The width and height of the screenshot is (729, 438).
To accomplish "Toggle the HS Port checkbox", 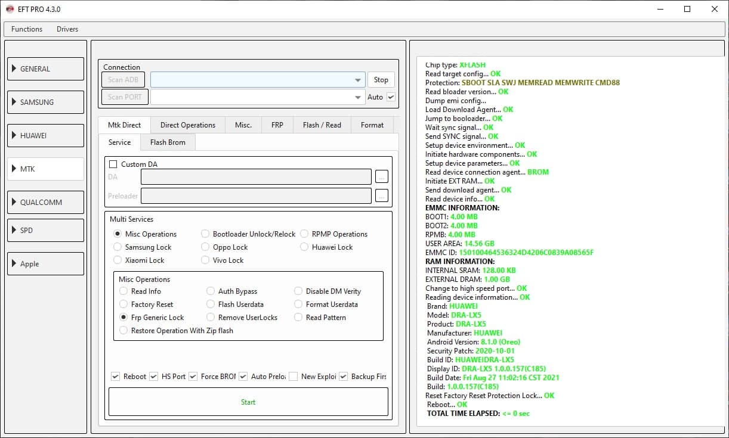I will point(153,377).
